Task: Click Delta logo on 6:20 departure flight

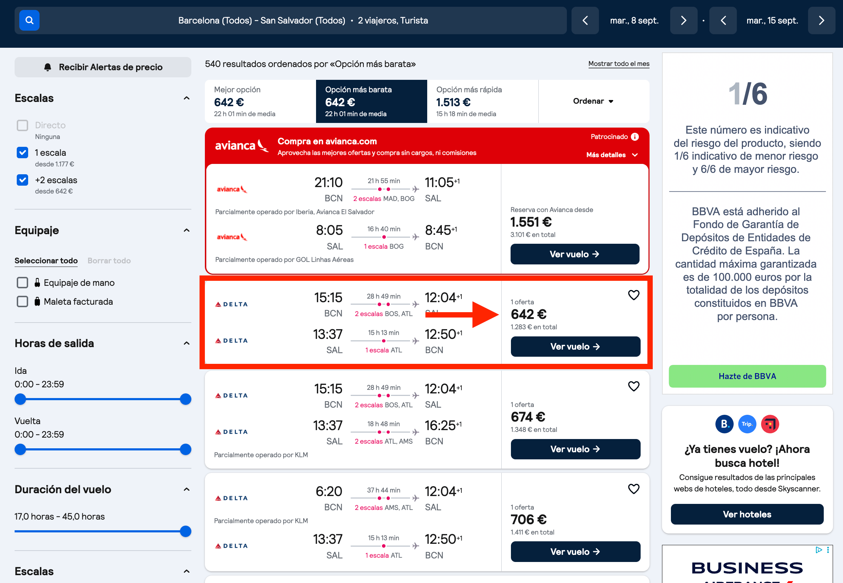Action: tap(232, 498)
